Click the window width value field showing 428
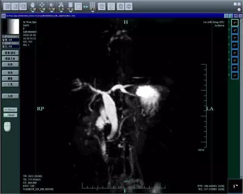243x194 pixels. pyautogui.click(x=10, y=39)
